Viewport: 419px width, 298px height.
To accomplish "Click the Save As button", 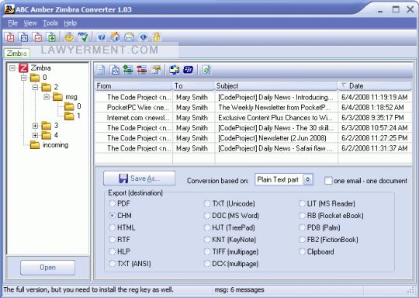I will 139,178.
